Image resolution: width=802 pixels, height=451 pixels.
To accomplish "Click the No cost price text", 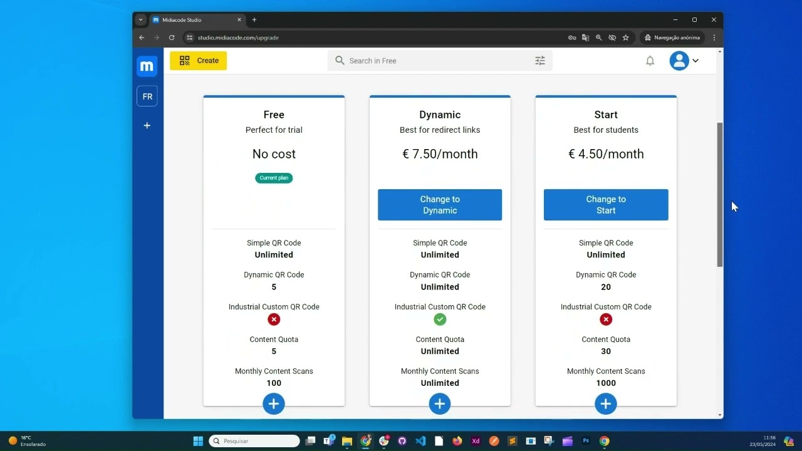I will 274,154.
